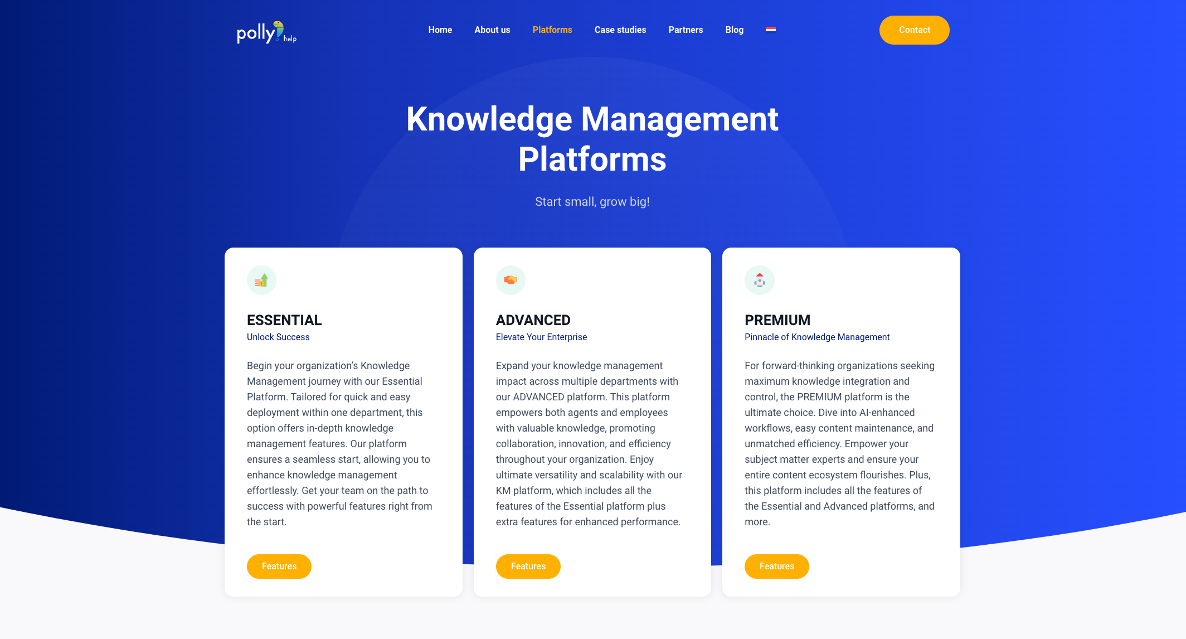This screenshot has height=639, width=1186.
Task: Click the Partners navigation link
Action: pyautogui.click(x=686, y=30)
